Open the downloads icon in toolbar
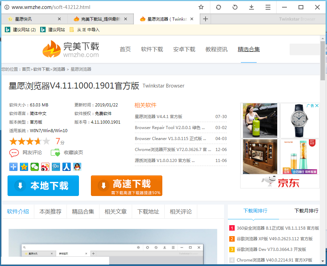327x266 pixels. click(252, 7)
